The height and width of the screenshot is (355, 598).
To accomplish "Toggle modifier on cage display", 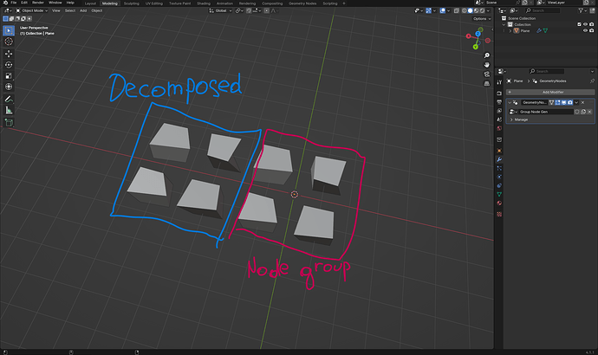I will click(x=551, y=102).
